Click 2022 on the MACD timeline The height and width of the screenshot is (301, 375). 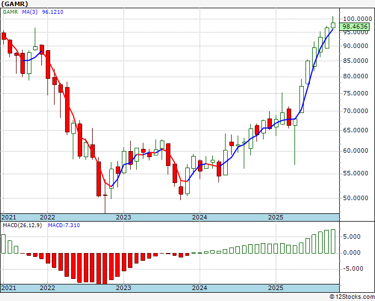[47, 288]
